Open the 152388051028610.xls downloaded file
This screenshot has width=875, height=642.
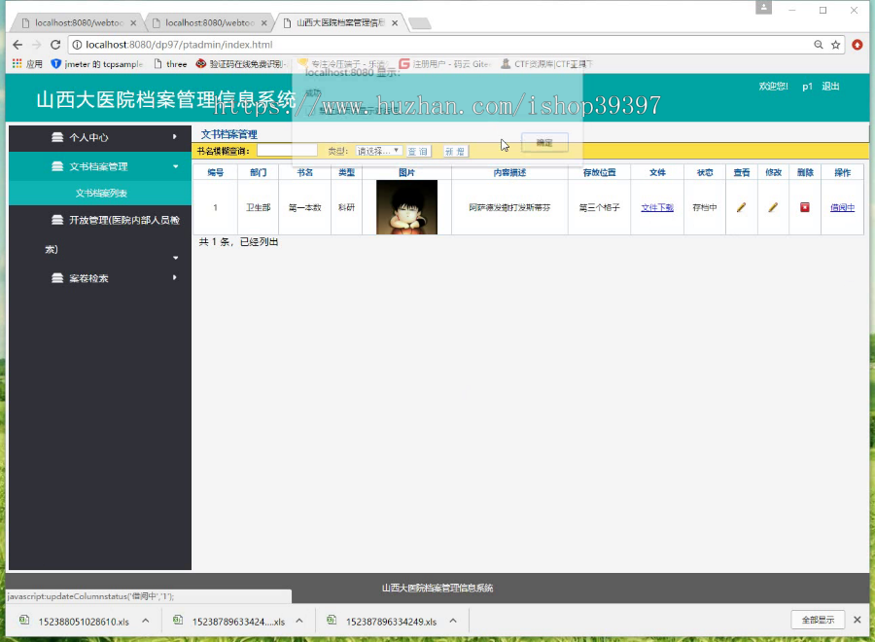[84, 622]
